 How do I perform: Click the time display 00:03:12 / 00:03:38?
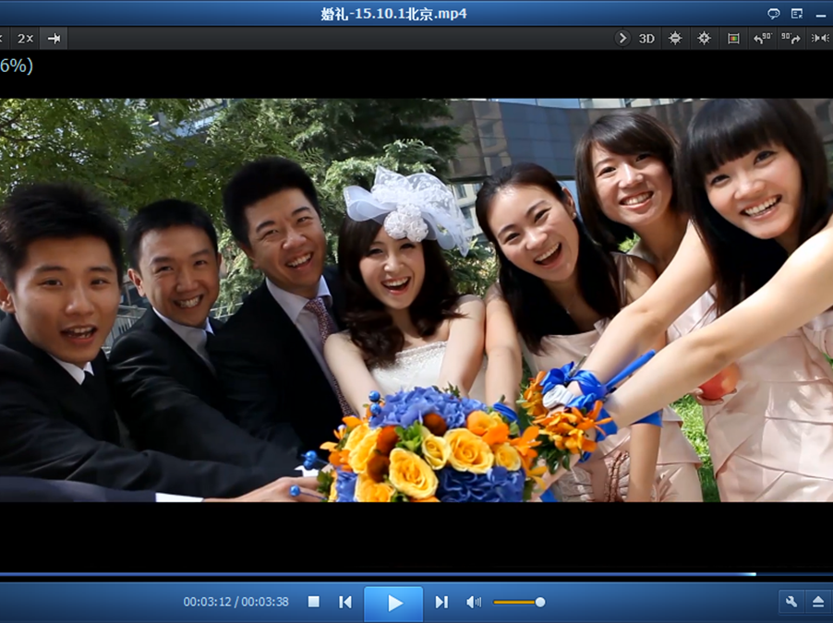click(x=235, y=602)
